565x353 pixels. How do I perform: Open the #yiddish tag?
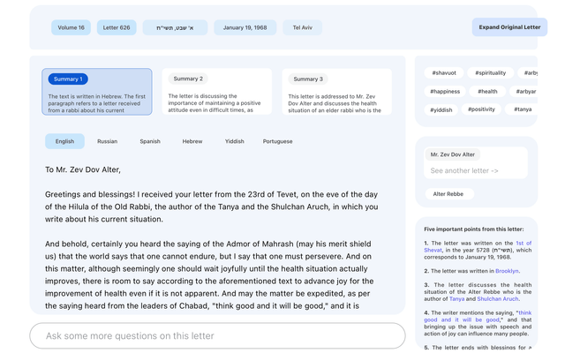point(441,109)
